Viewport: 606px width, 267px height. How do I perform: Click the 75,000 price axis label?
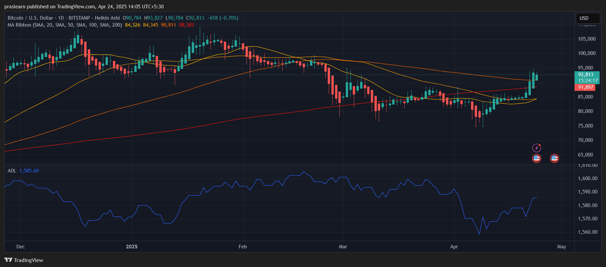tap(586, 126)
